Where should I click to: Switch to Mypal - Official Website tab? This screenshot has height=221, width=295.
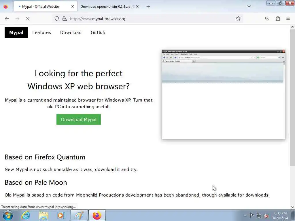(45, 6)
